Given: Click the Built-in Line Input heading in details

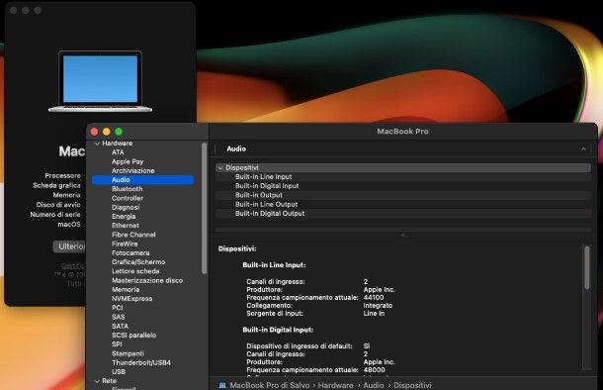Looking at the screenshot, I should (x=274, y=265).
